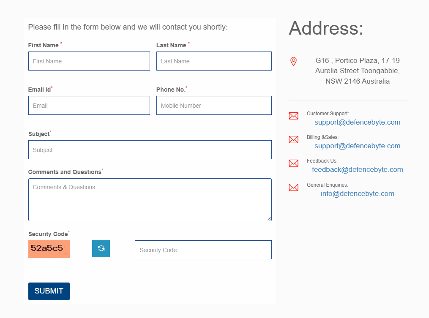
Task: Click the Toongabbie address text
Action: [357, 71]
